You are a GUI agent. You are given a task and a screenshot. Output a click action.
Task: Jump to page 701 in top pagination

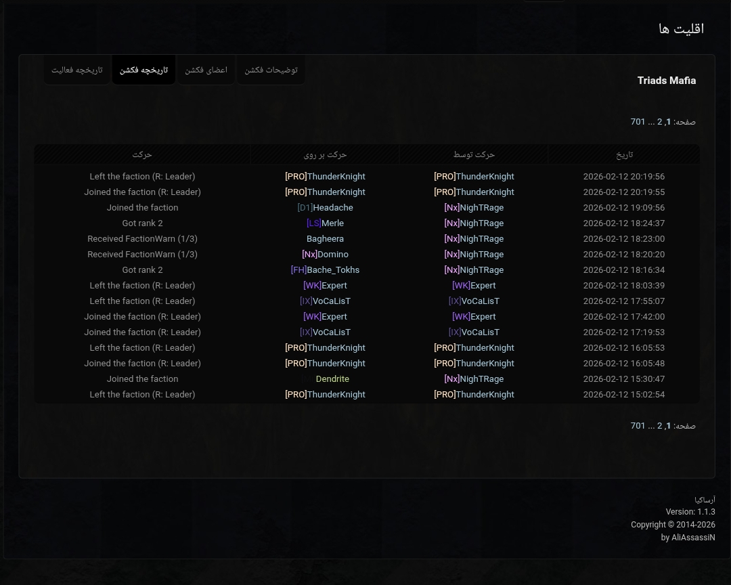(638, 122)
